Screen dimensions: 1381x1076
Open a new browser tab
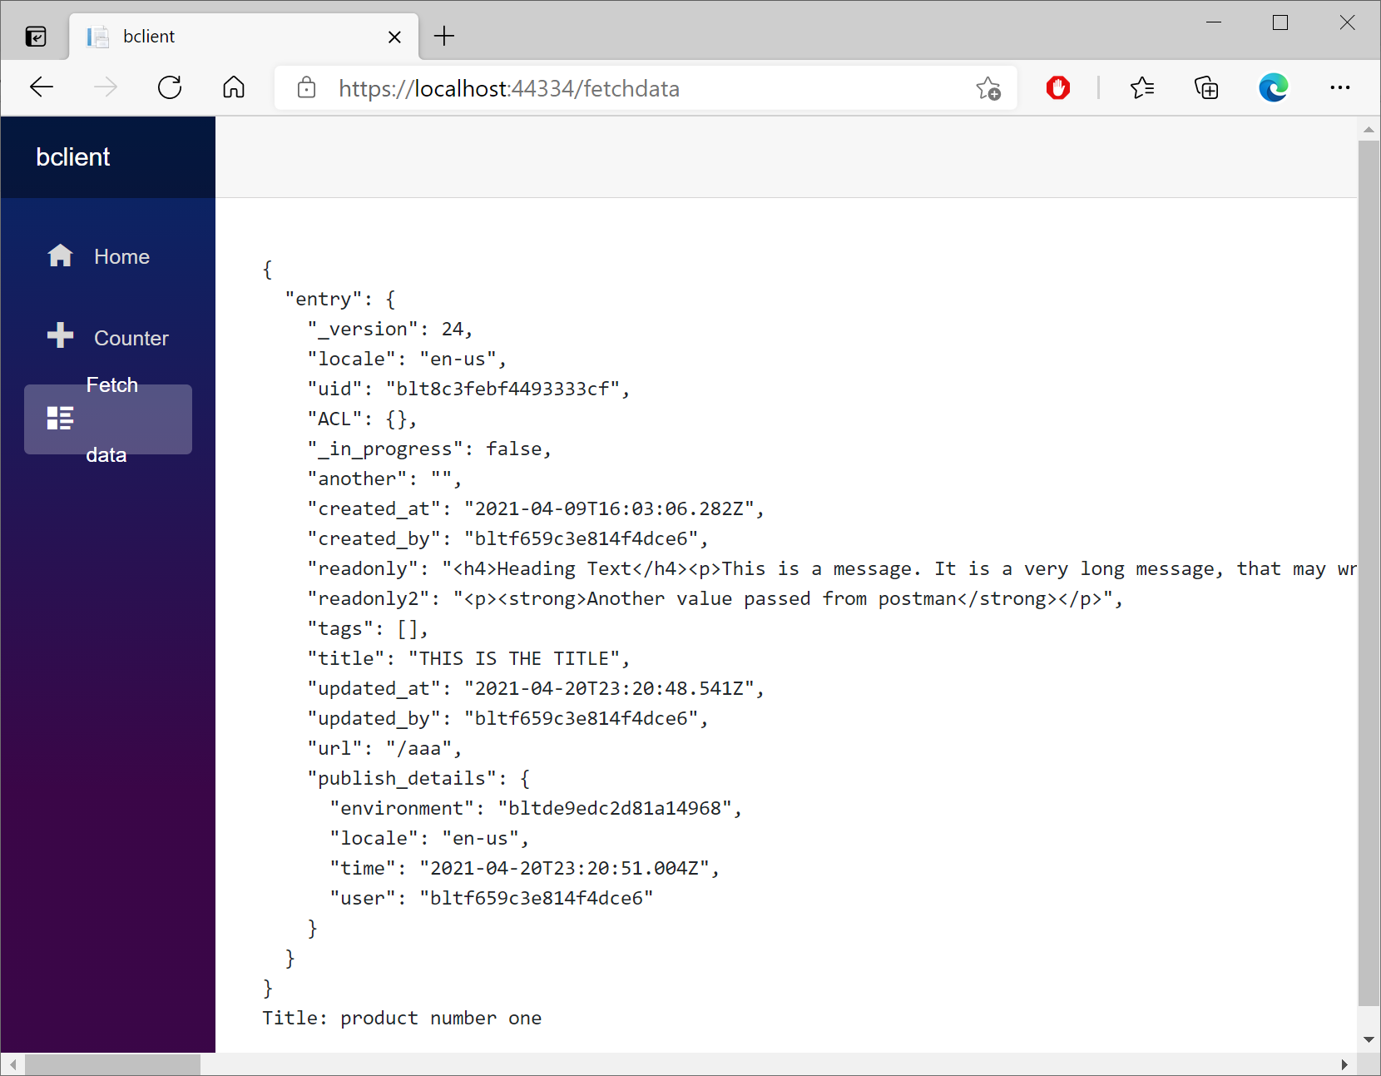445,36
